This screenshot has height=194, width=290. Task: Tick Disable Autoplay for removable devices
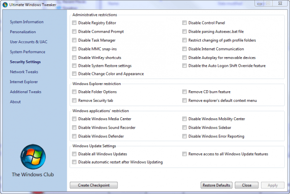coord(184,57)
